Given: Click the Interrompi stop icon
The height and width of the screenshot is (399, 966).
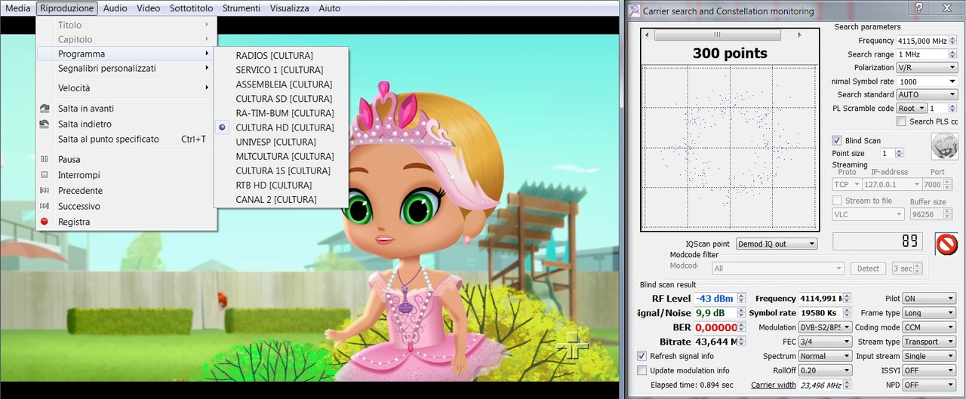Looking at the screenshot, I should [45, 175].
